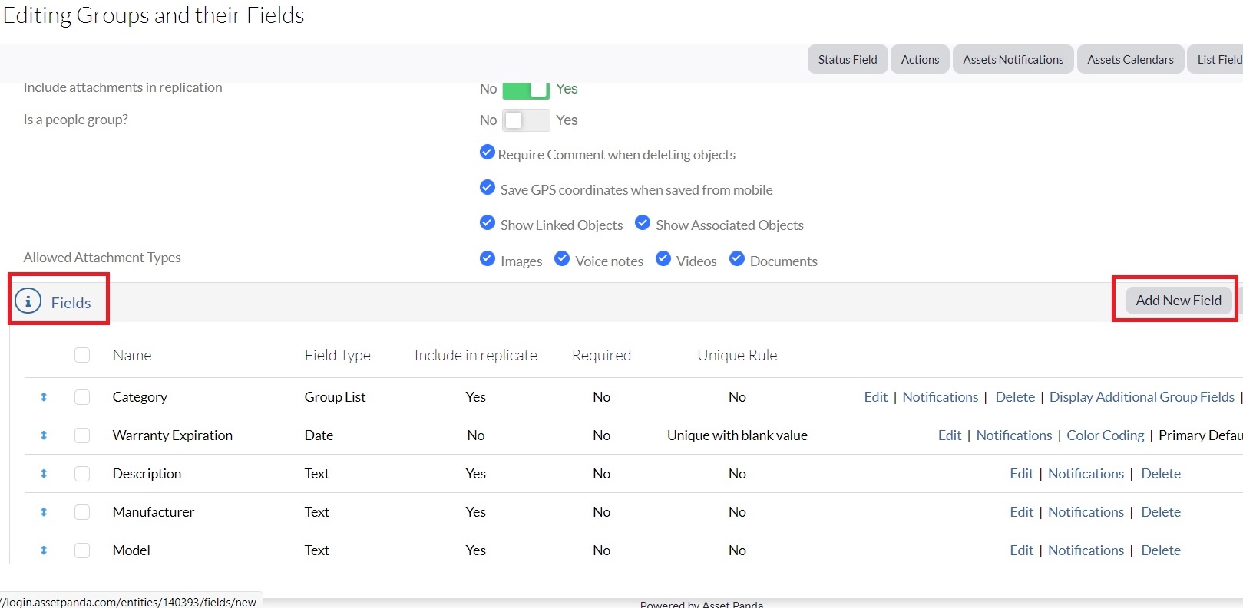Click the reorder handle for Manufacturer row
This screenshot has height=608, width=1243.
[44, 512]
